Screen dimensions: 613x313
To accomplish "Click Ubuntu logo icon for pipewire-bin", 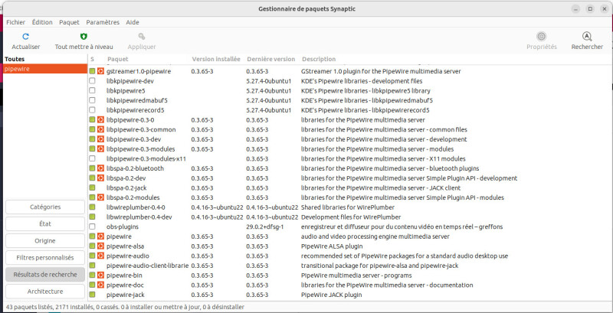I will 100,276.
